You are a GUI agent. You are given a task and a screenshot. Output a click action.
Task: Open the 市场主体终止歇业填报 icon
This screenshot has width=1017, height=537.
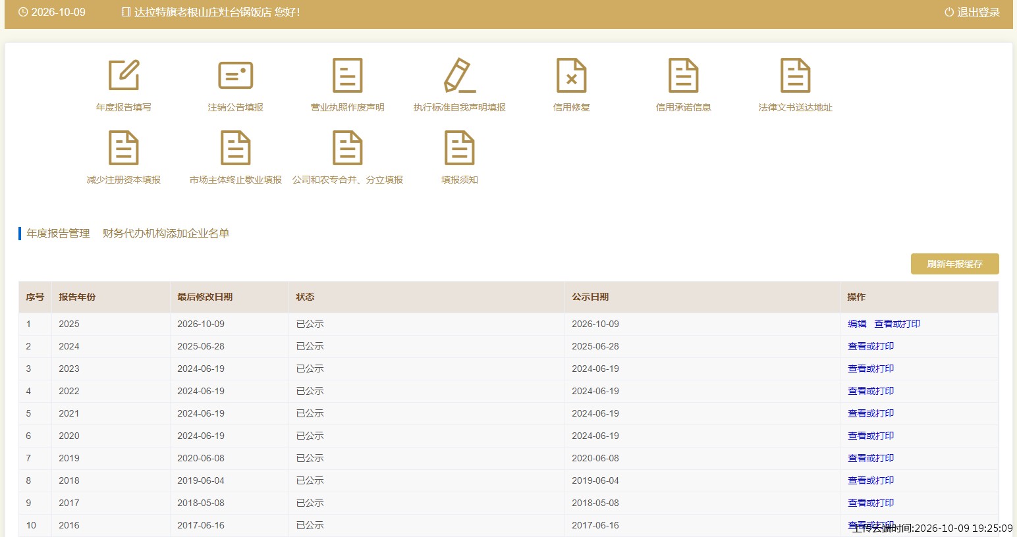(236, 147)
